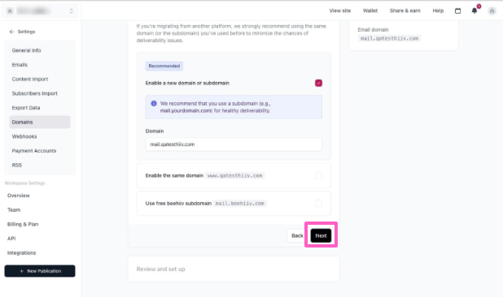Click the info icon in subdomain recommendation
Image resolution: width=503 pixels, height=297 pixels.
click(x=154, y=104)
